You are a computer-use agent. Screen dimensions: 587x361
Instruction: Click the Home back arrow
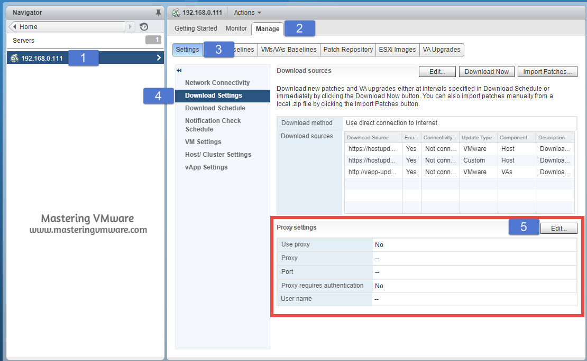14,26
